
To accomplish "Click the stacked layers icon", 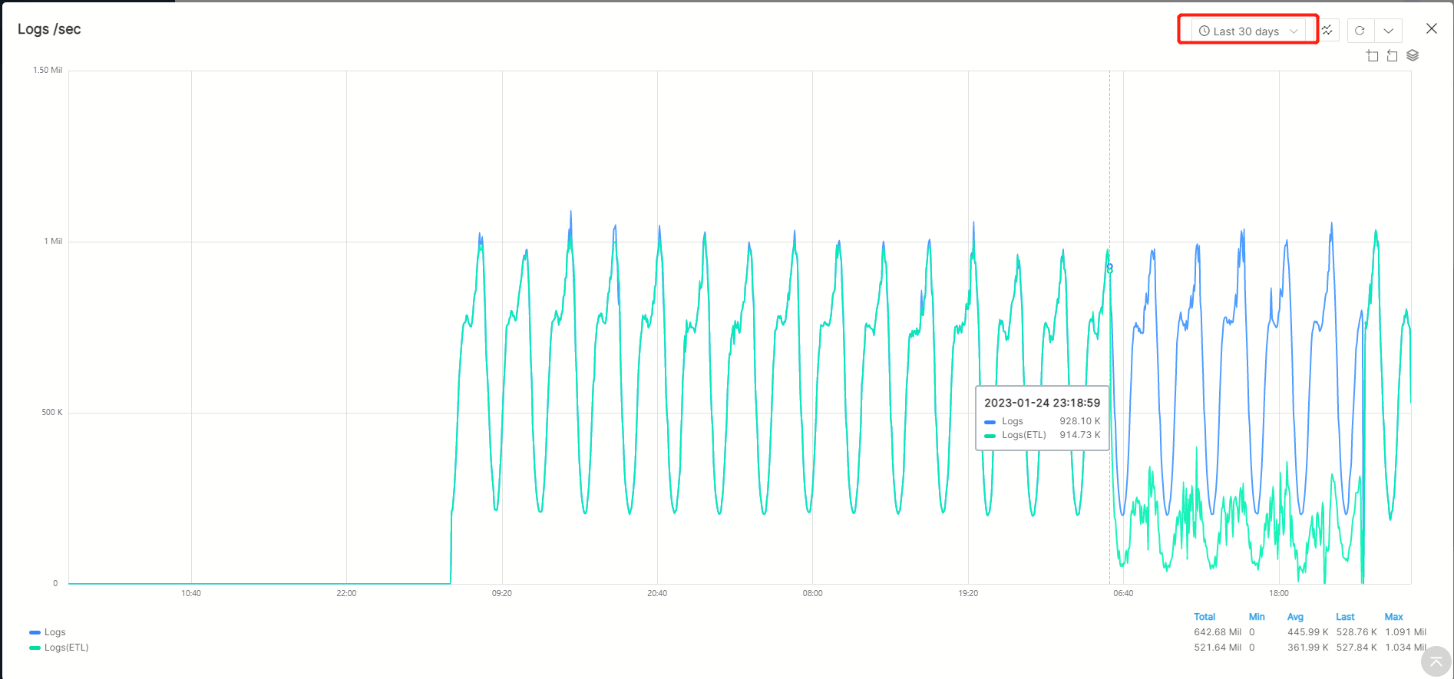I will pos(1413,56).
